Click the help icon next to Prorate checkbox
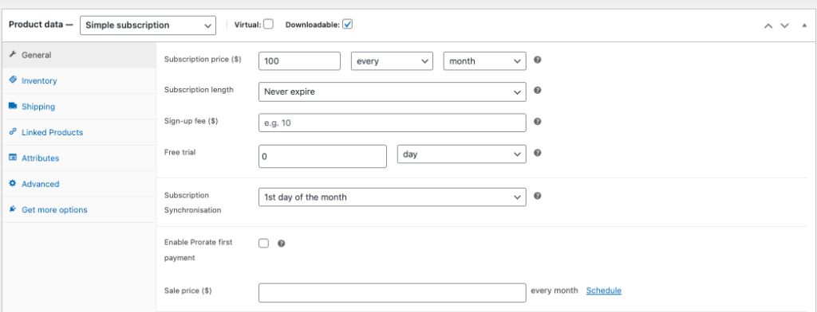This screenshot has width=817, height=312. point(282,244)
